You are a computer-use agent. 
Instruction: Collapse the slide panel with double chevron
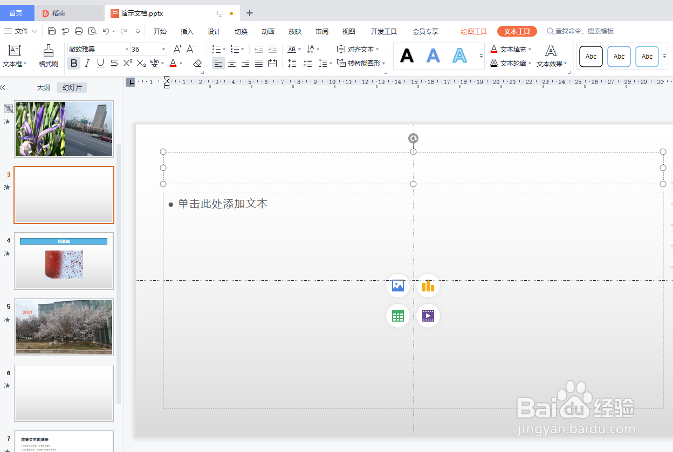point(3,87)
